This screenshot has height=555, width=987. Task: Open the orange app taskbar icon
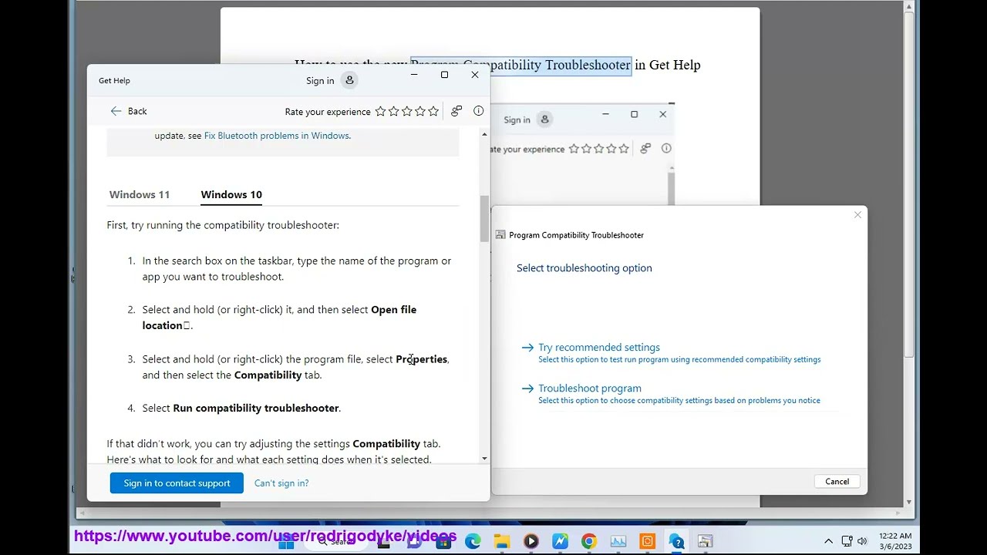point(647,541)
